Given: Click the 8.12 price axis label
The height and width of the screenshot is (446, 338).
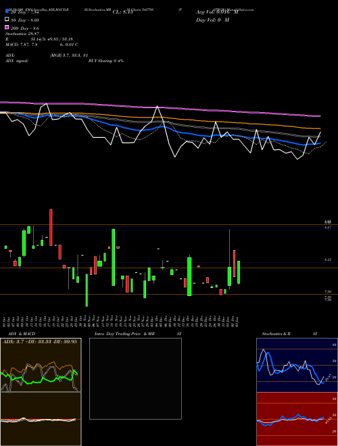Looking at the screenshot, I should [x=327, y=259].
